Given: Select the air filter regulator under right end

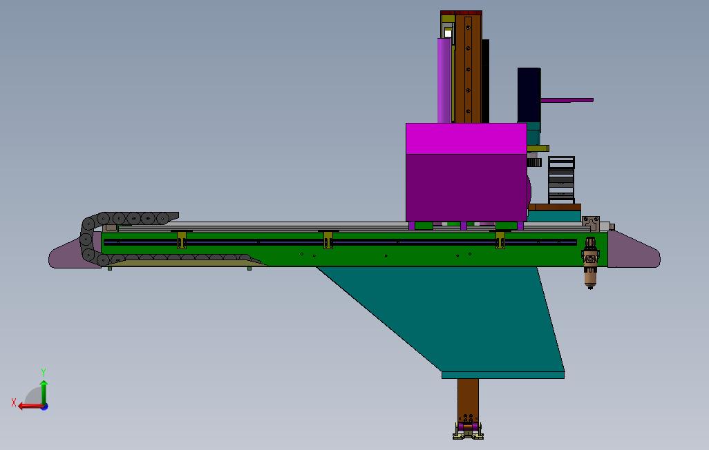Looking at the screenshot, I should [x=590, y=263].
